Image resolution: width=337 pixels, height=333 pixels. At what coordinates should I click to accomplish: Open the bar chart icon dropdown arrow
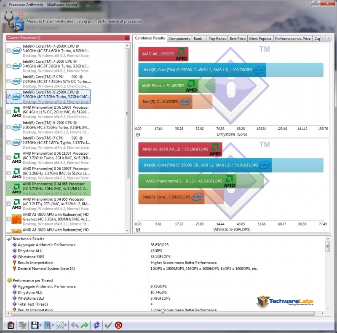coord(53,325)
